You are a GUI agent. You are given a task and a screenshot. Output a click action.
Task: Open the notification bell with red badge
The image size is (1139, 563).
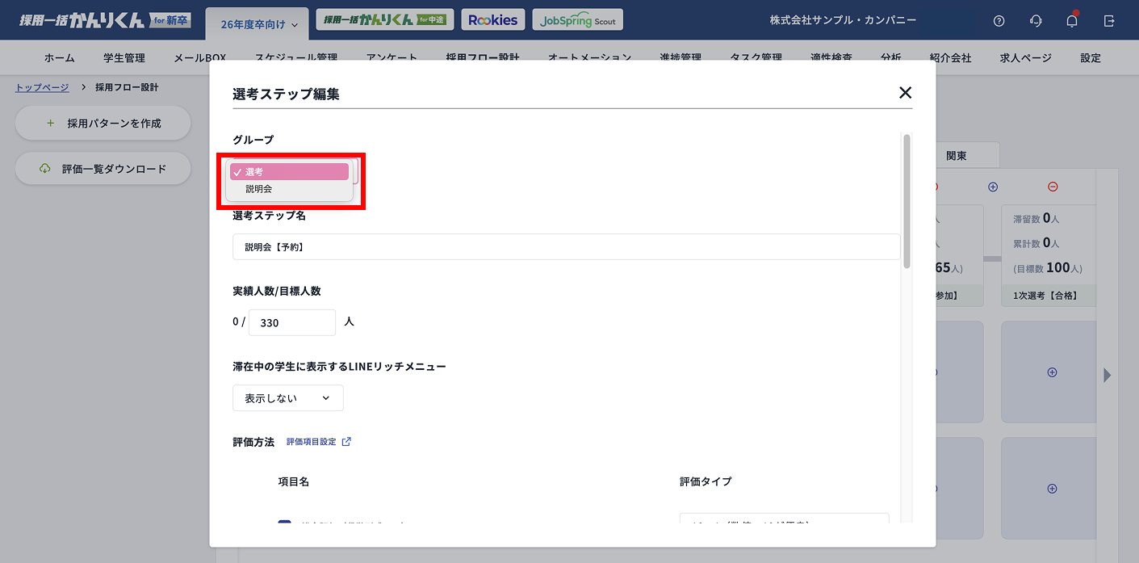tap(1071, 20)
